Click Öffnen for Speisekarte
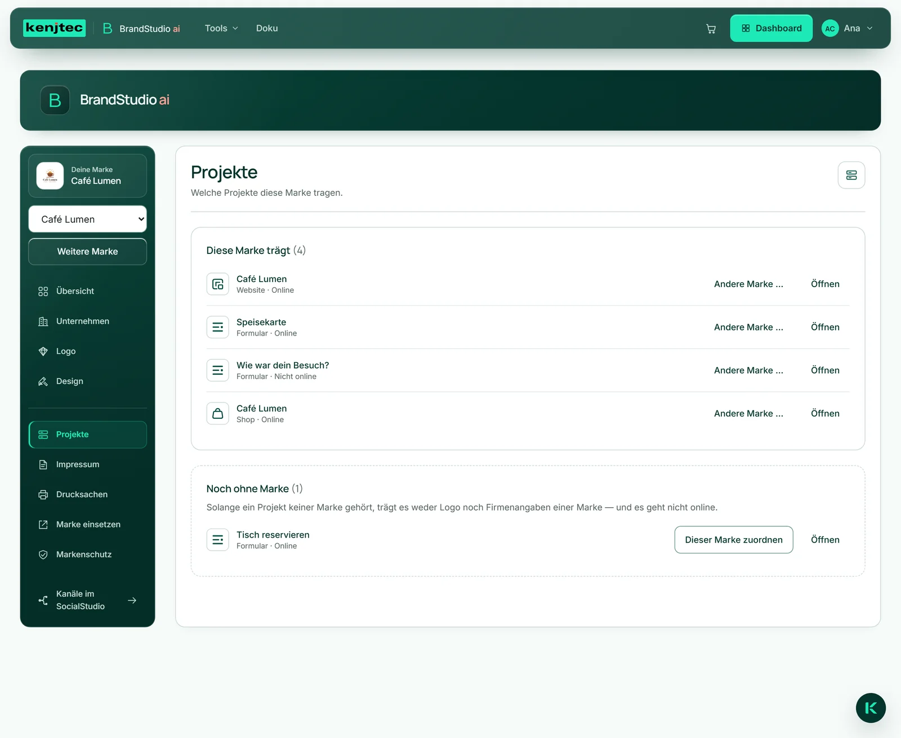Viewport: 901px width, 738px height. click(x=825, y=327)
